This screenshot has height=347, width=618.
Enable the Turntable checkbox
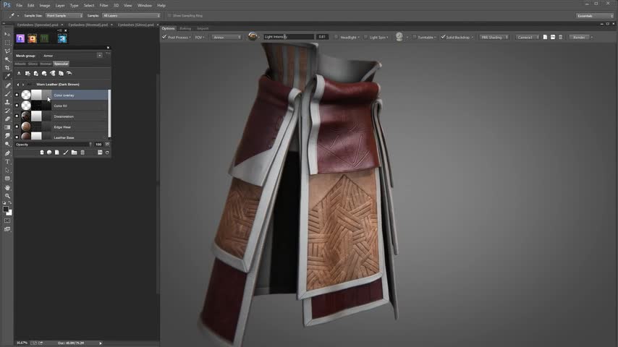coord(414,37)
